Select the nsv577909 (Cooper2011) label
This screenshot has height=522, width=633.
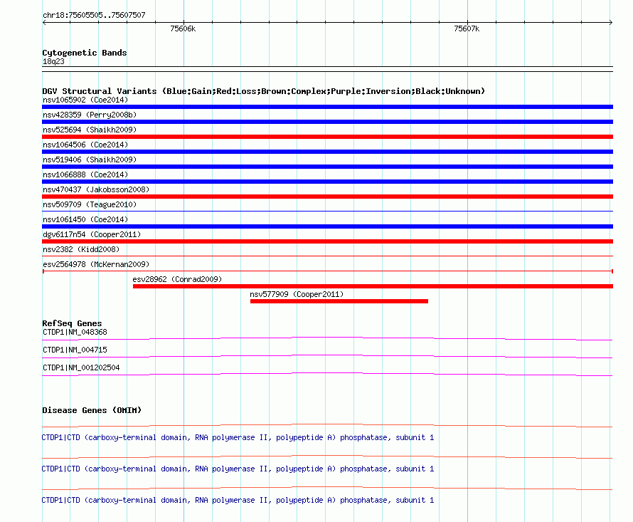297,294
